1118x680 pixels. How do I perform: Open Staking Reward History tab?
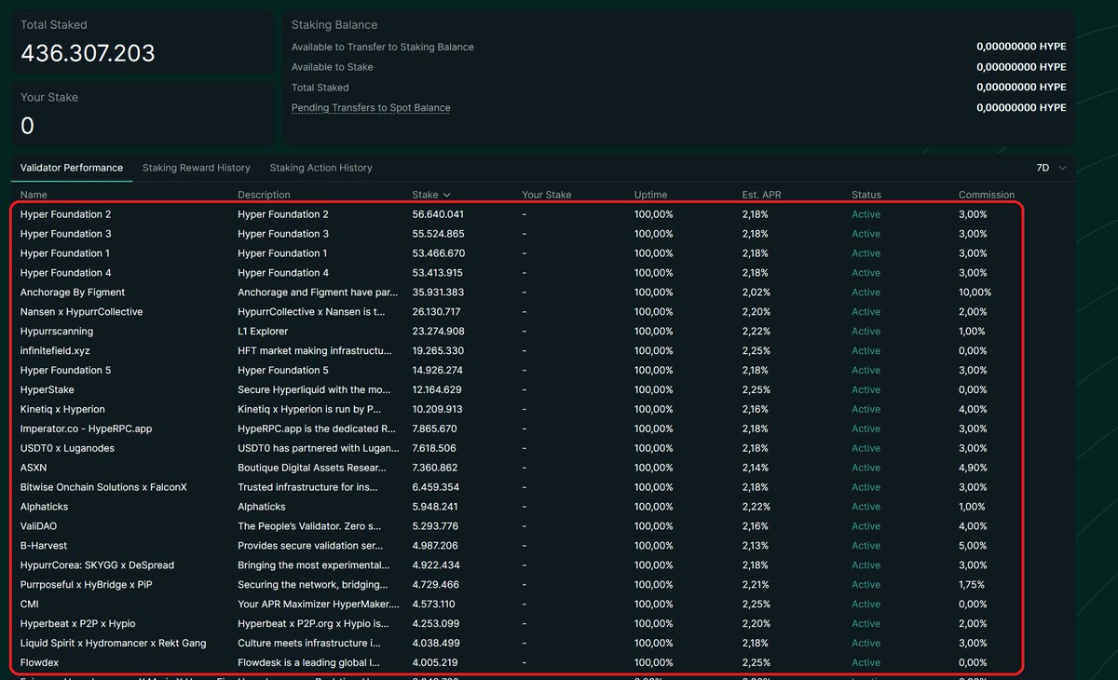197,168
